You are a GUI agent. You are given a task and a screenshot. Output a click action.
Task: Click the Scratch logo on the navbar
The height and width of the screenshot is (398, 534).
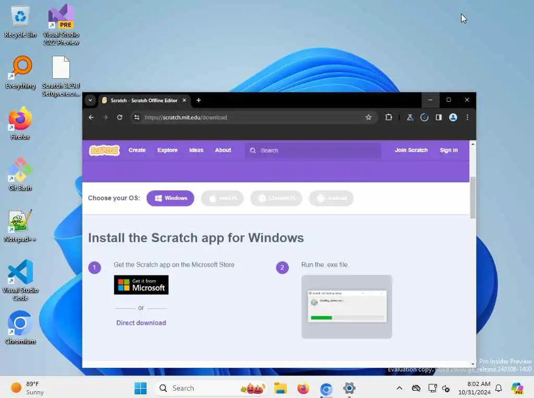pos(104,150)
